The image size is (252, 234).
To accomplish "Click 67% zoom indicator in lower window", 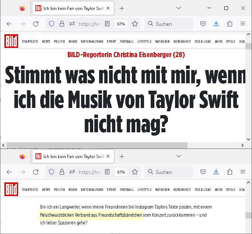I will (x=121, y=172).
